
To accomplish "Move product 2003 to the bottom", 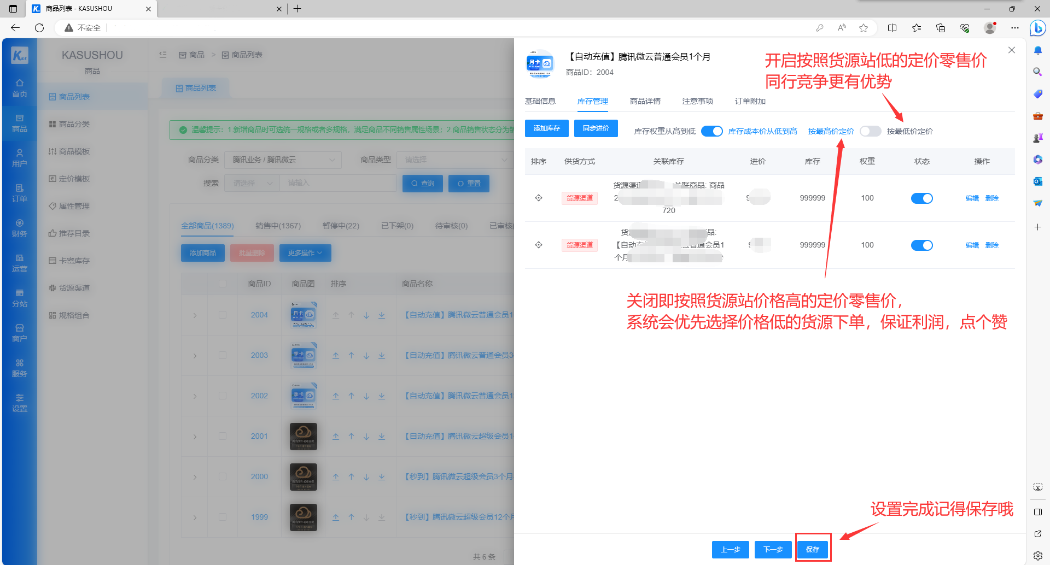I will tap(382, 355).
